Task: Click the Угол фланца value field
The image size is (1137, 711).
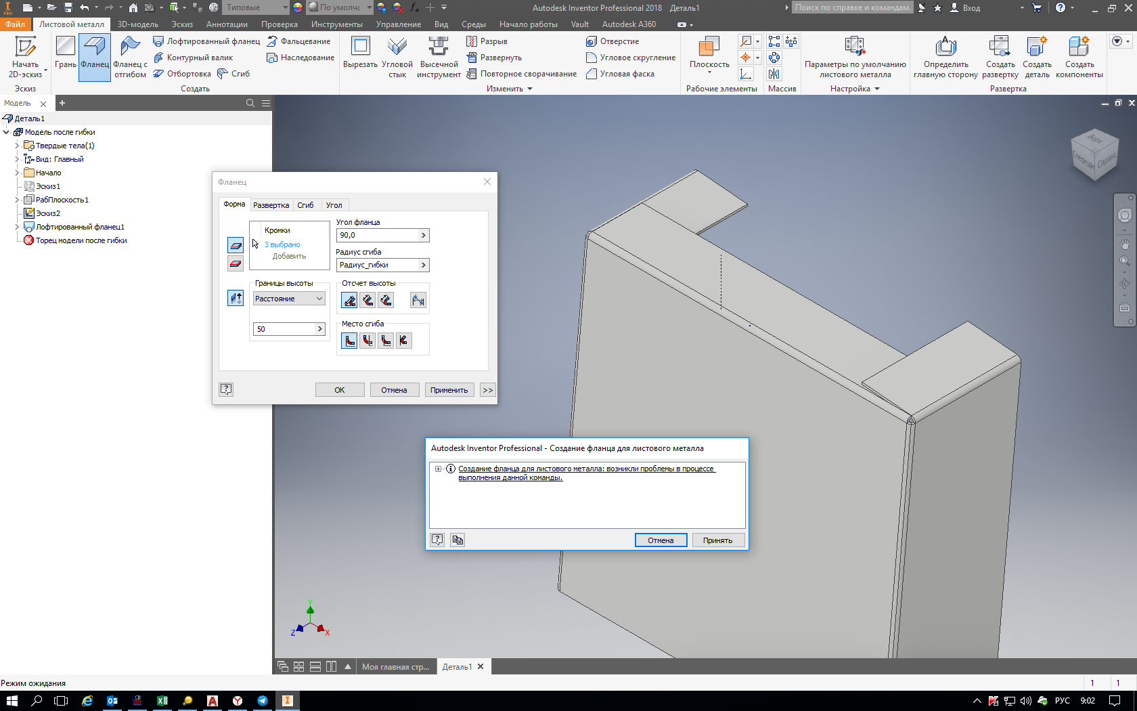Action: [378, 235]
